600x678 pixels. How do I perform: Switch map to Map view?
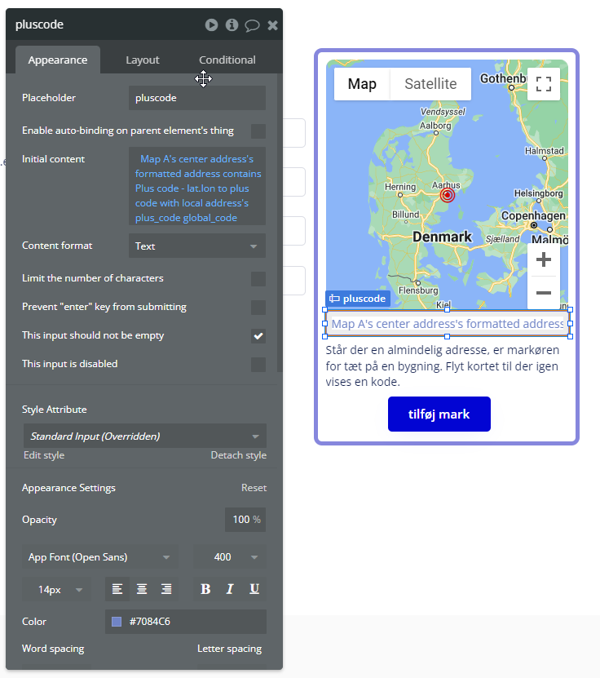coord(362,84)
